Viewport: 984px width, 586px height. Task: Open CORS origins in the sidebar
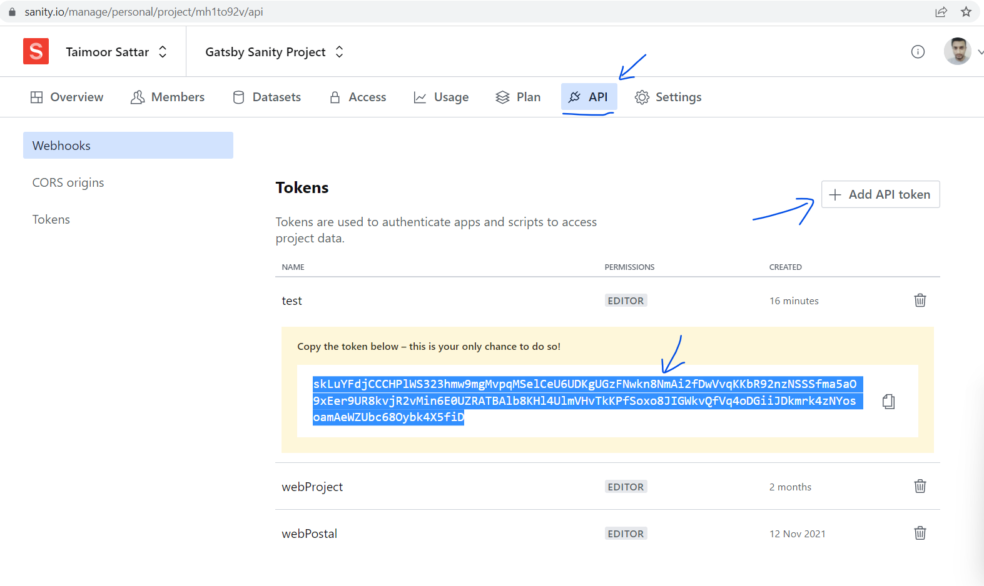68,182
